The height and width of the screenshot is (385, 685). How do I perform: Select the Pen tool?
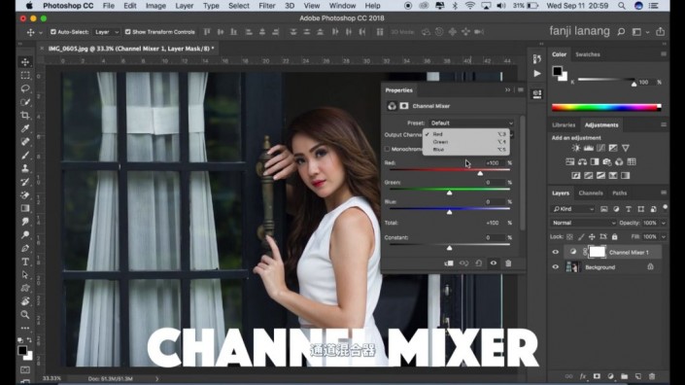click(25, 248)
